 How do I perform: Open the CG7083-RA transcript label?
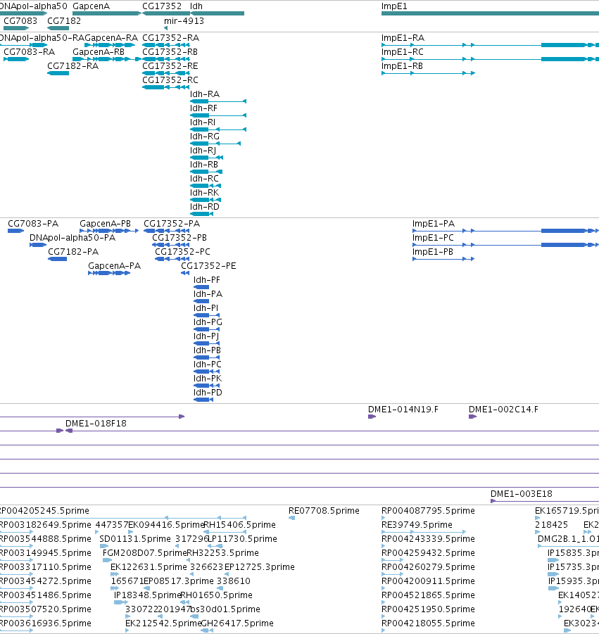(29, 52)
